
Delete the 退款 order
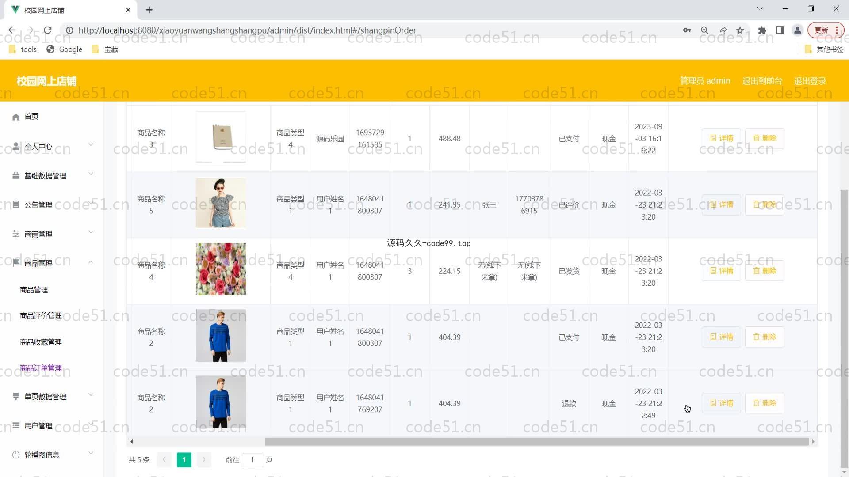click(765, 403)
